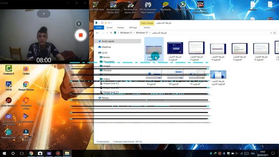Image resolution: width=279 pixels, height=157 pixels.
Task: Select the Gestion tab under Outils d'image
Action: 147,27
